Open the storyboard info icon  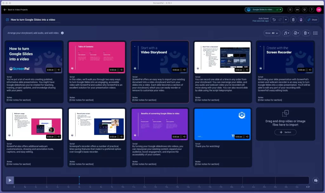[62, 33]
